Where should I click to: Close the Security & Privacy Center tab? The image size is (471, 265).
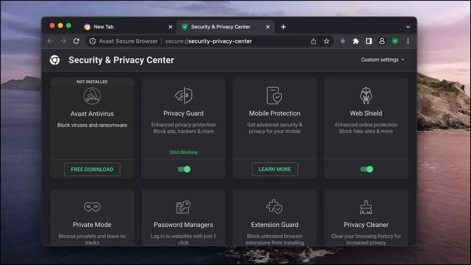[268, 27]
